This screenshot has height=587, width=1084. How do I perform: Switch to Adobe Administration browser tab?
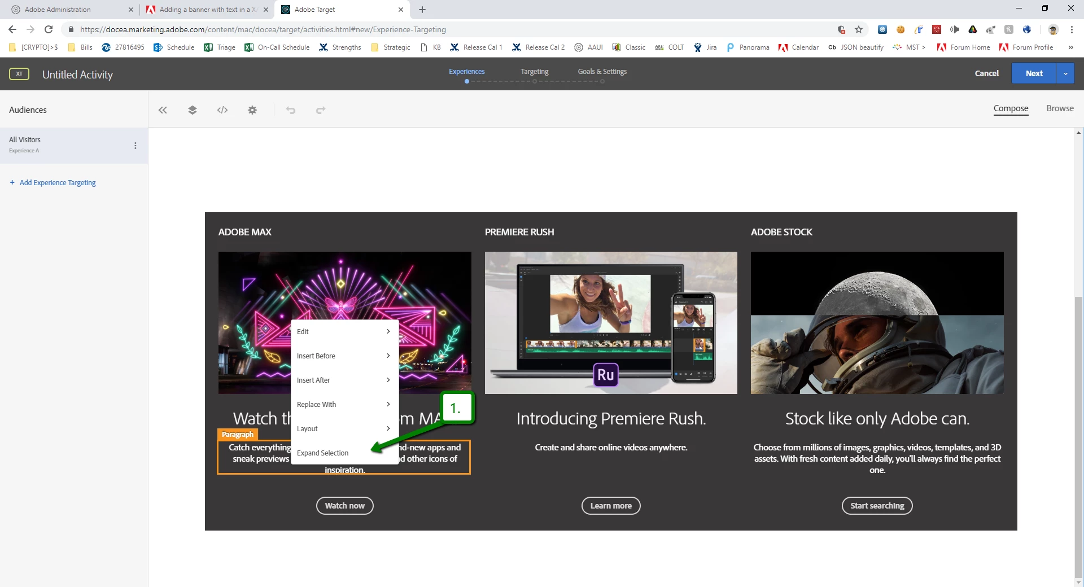[x=68, y=10]
